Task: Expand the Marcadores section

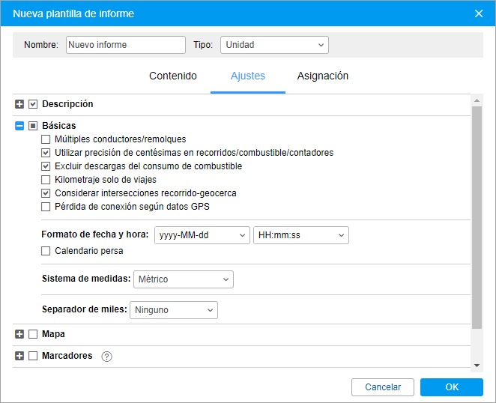Action: point(19,356)
